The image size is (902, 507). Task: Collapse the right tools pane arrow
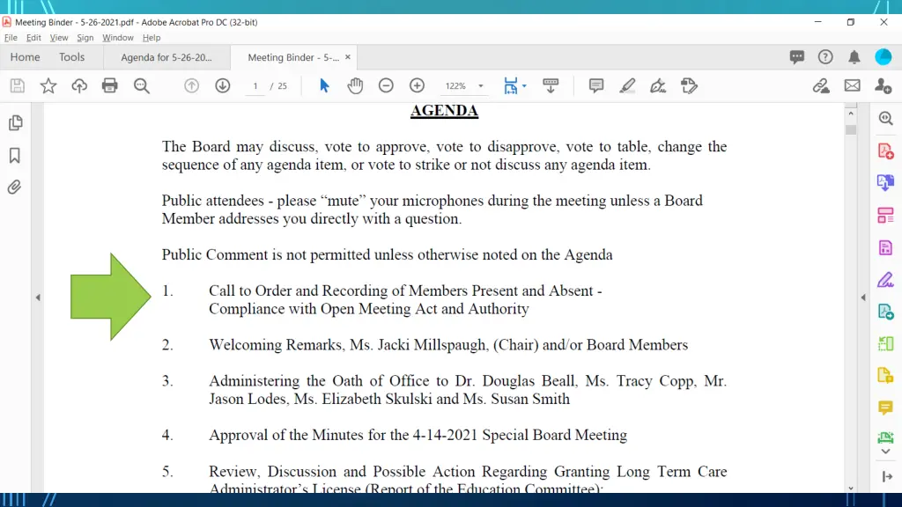863,298
